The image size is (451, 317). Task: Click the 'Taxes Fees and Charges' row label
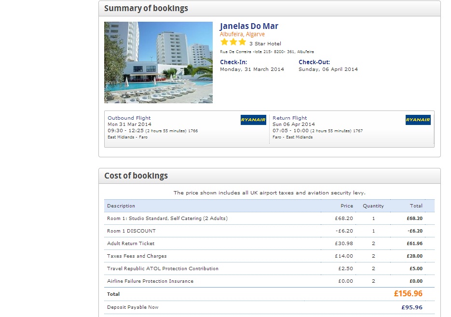pyautogui.click(x=137, y=256)
